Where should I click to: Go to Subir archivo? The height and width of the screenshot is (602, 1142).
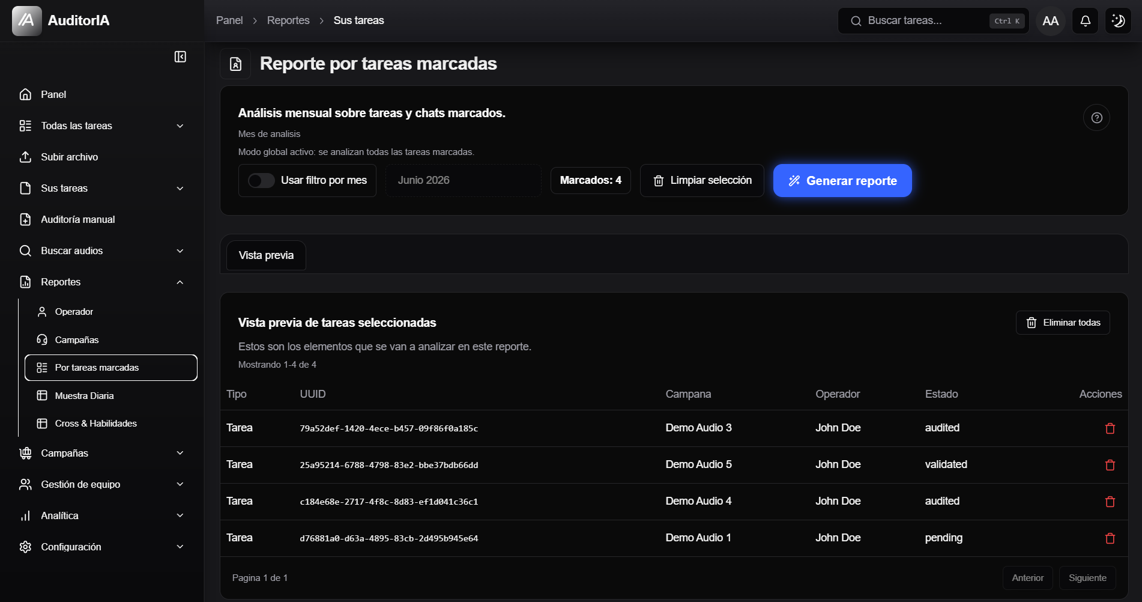[102, 157]
